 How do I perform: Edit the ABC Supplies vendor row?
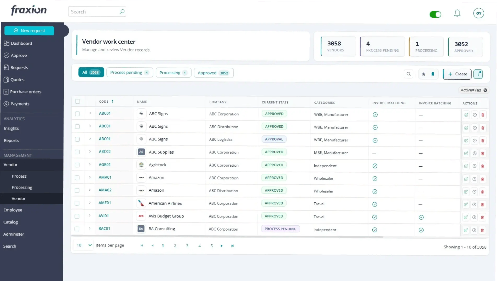pos(466,153)
